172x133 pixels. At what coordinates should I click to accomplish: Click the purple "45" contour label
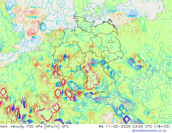point(20,121)
